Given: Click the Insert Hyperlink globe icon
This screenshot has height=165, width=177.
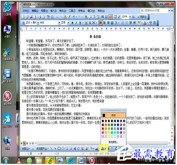Looking at the screenshot, I should [86, 17].
